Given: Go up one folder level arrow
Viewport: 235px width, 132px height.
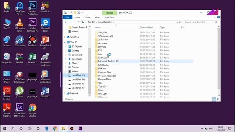Looking at the screenshot, I should coord(79,22).
